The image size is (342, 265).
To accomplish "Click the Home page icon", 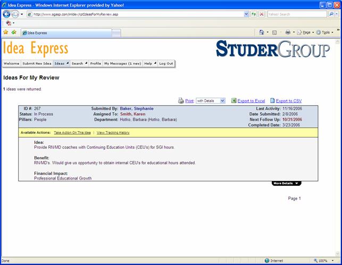I will [262, 32].
